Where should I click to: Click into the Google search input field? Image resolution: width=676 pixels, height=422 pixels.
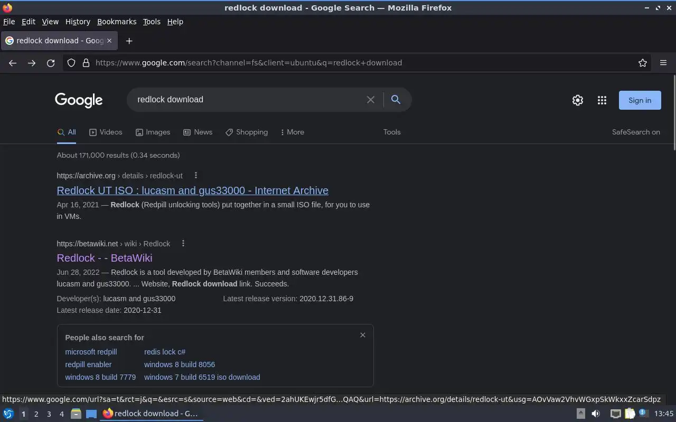click(248, 100)
